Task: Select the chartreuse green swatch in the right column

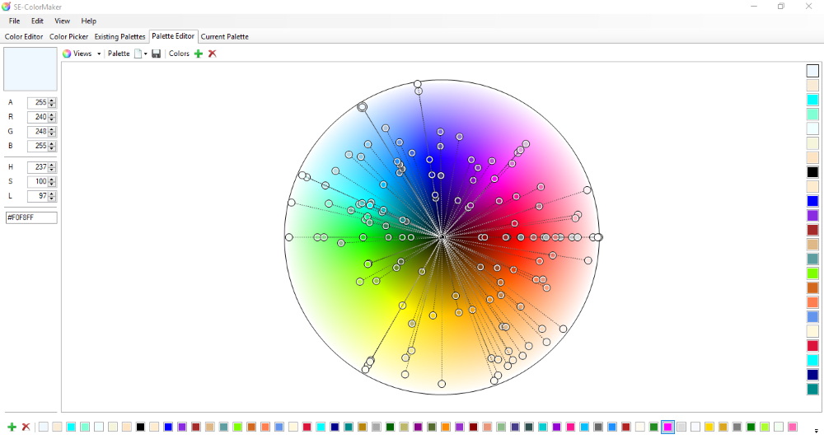Action: 812,273
